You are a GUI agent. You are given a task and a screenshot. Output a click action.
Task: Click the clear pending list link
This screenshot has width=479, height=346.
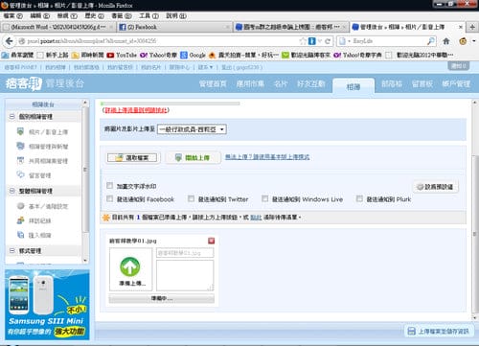[x=256, y=218]
